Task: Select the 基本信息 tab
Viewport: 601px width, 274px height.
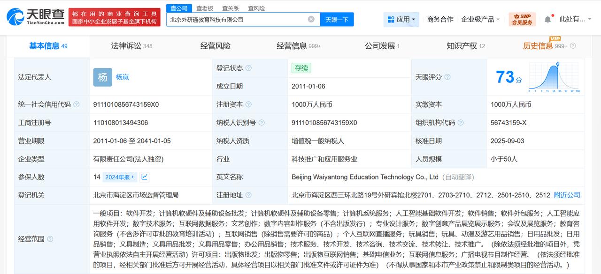Action: (48, 46)
